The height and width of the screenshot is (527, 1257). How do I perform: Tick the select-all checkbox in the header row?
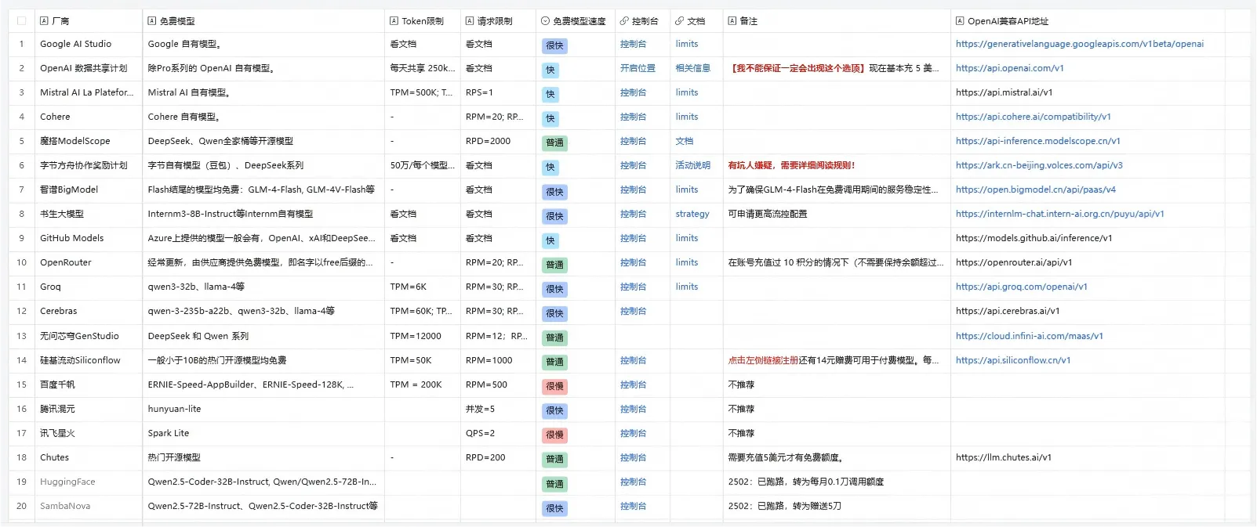21,21
